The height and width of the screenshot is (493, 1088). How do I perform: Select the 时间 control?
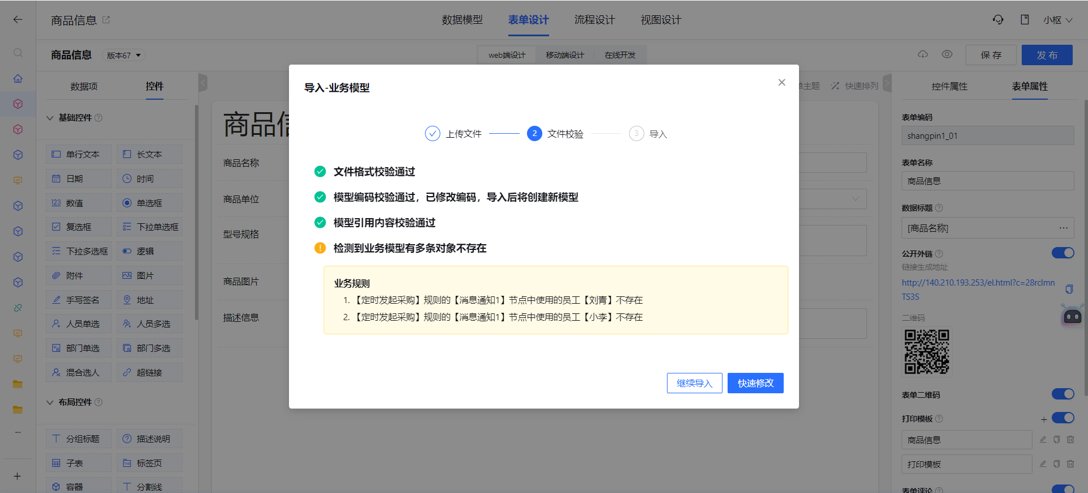point(150,178)
